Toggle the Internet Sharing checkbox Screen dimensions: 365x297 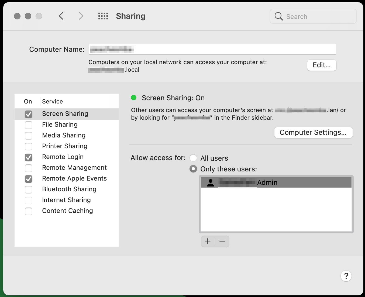[x=29, y=201]
